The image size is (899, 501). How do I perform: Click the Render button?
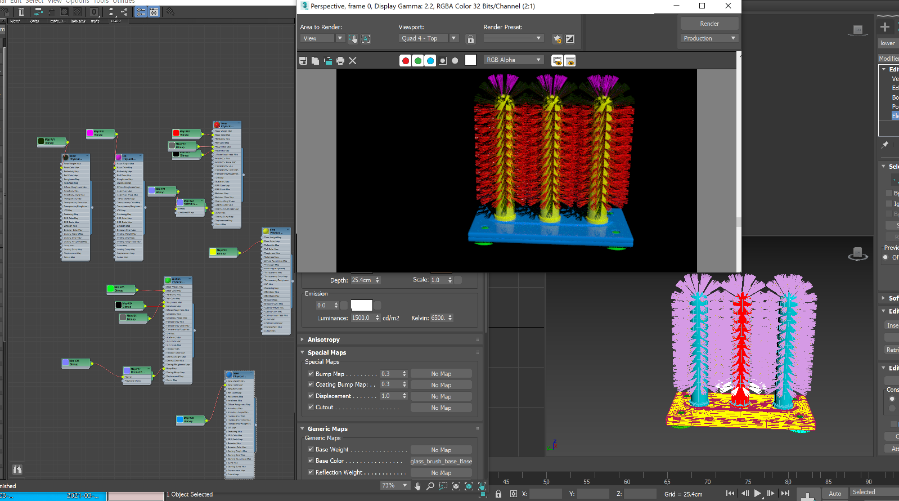(709, 24)
